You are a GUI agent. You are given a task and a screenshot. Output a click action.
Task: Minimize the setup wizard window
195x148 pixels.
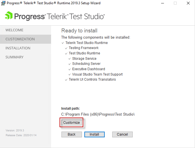point(163,3)
